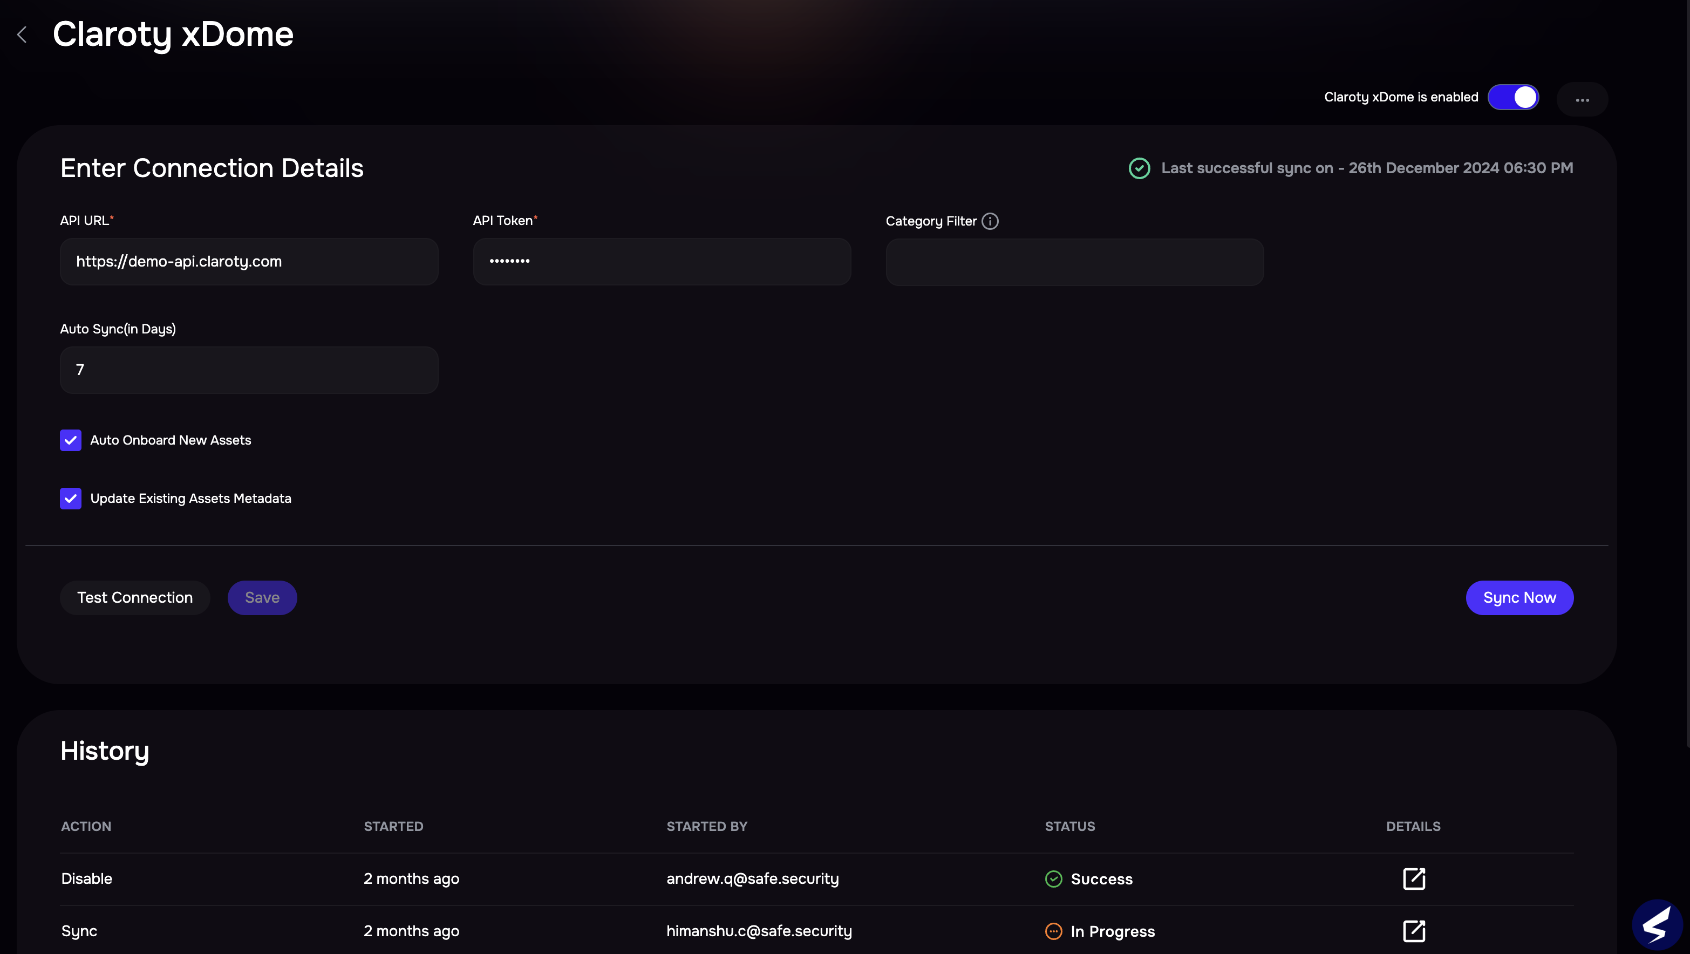Uncheck Update Existing Assets Metadata
Screen dimensions: 1690x954
click(71, 499)
